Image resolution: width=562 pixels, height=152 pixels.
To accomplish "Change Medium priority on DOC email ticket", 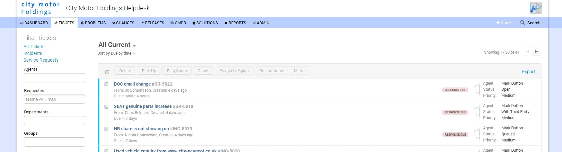I will [508, 95].
